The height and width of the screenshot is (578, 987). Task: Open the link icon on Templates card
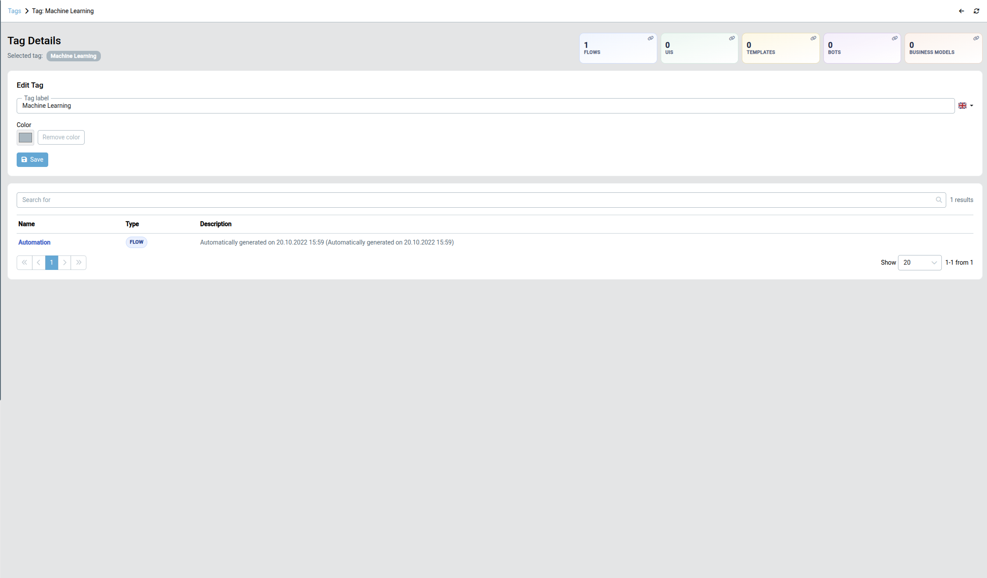(813, 38)
